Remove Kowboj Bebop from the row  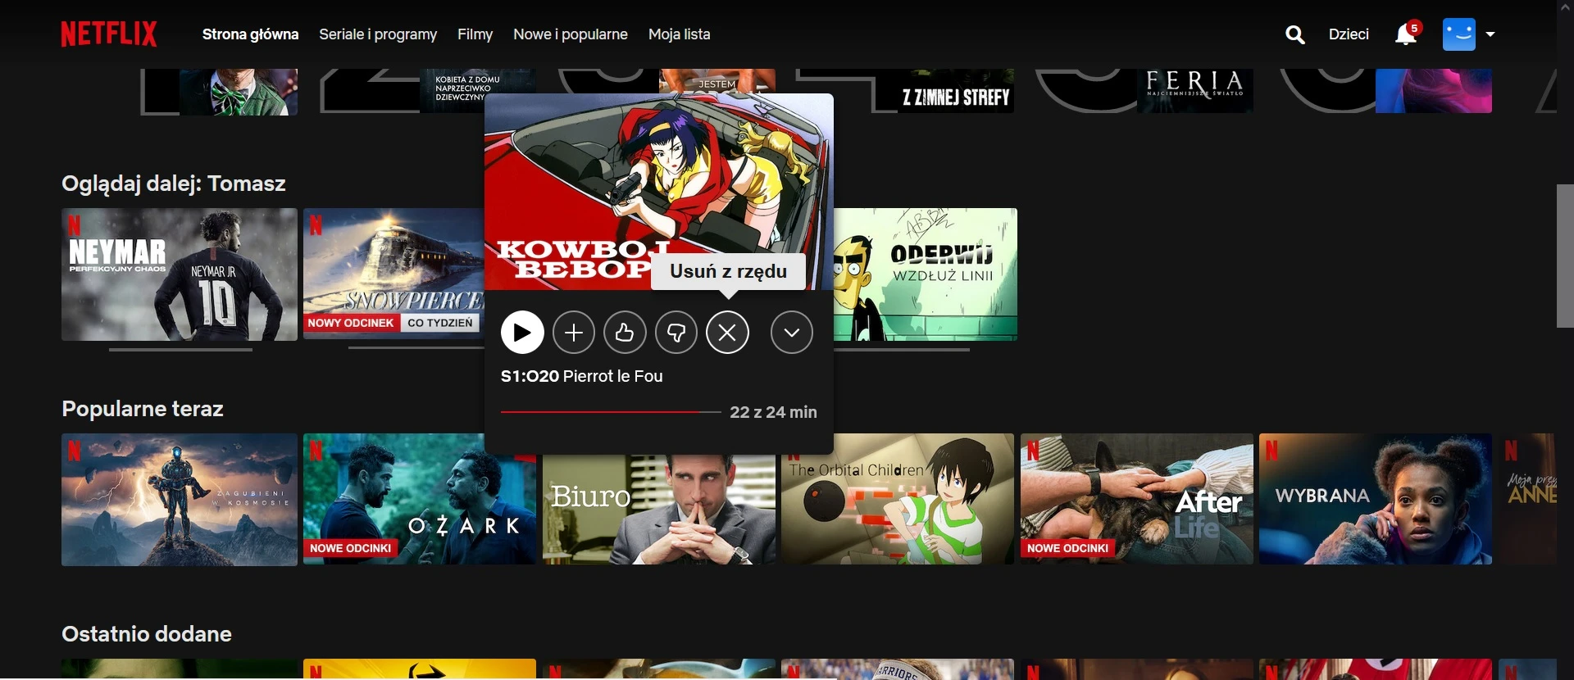pyautogui.click(x=728, y=333)
